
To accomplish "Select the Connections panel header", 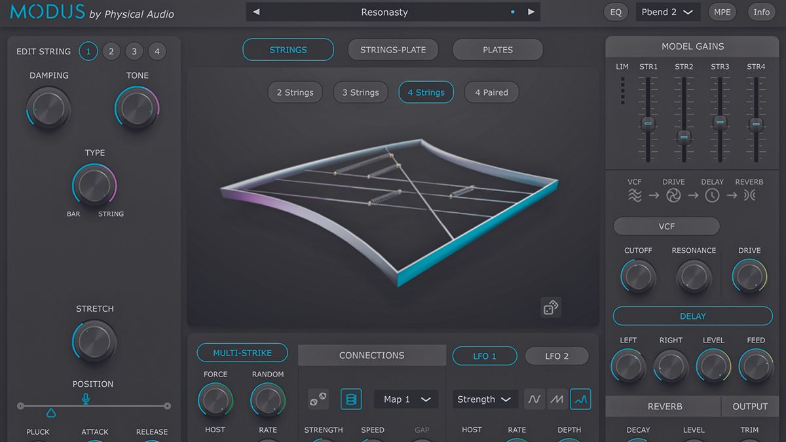I will pyautogui.click(x=371, y=356).
